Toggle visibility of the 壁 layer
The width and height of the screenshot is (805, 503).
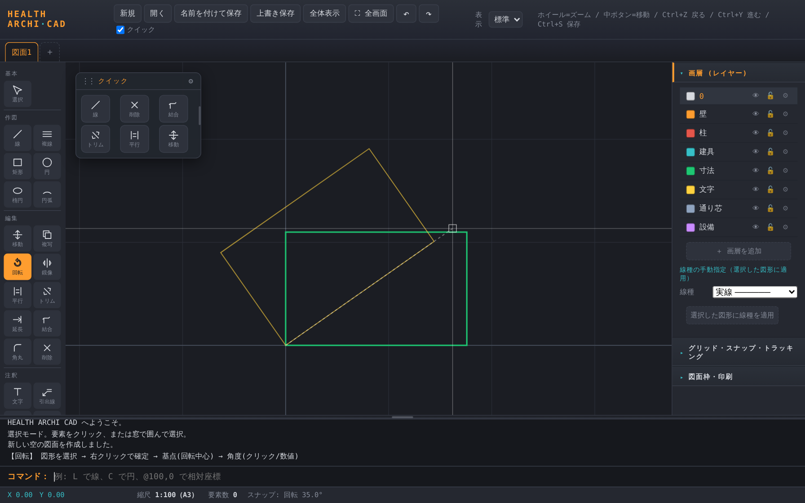(756, 114)
